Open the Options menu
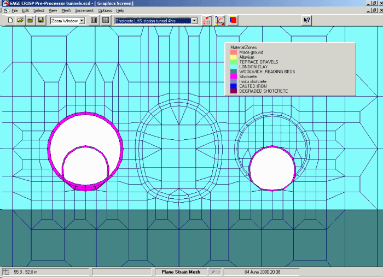 [x=105, y=11]
